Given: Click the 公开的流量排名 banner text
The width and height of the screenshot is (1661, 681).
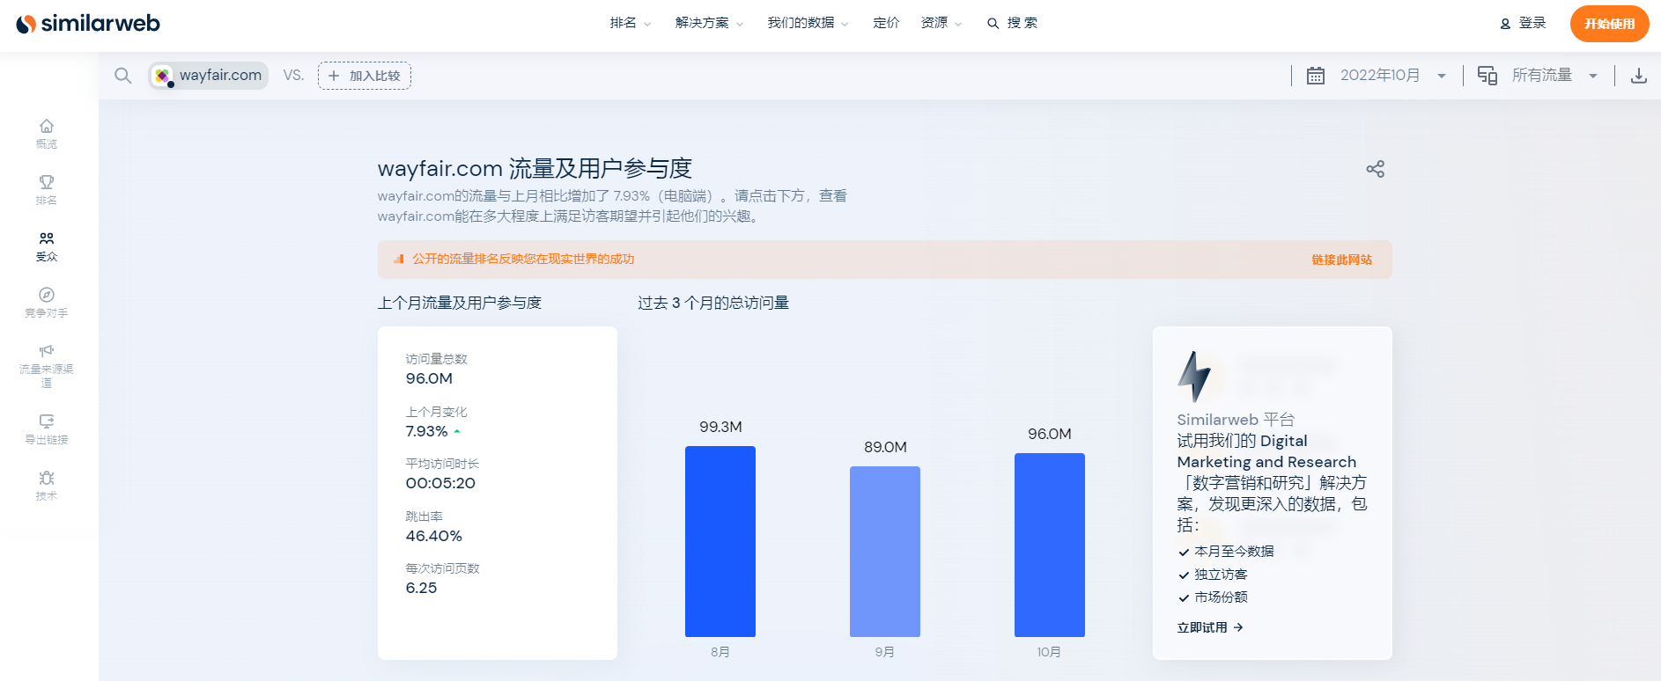Looking at the screenshot, I should (x=523, y=259).
